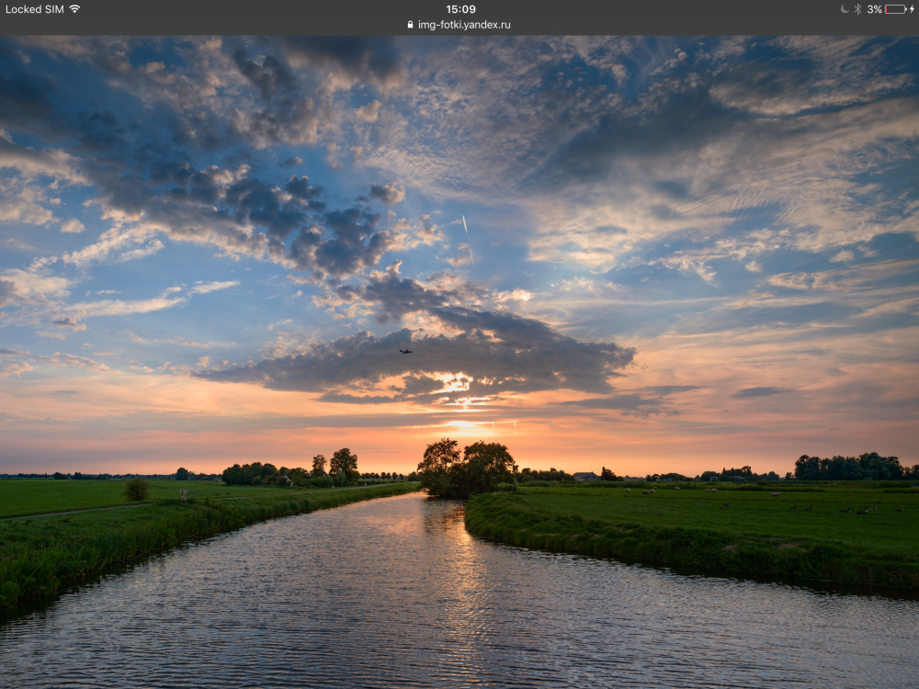The width and height of the screenshot is (919, 689).
Task: Click the small bush in the left meadow
Action: [137, 490]
